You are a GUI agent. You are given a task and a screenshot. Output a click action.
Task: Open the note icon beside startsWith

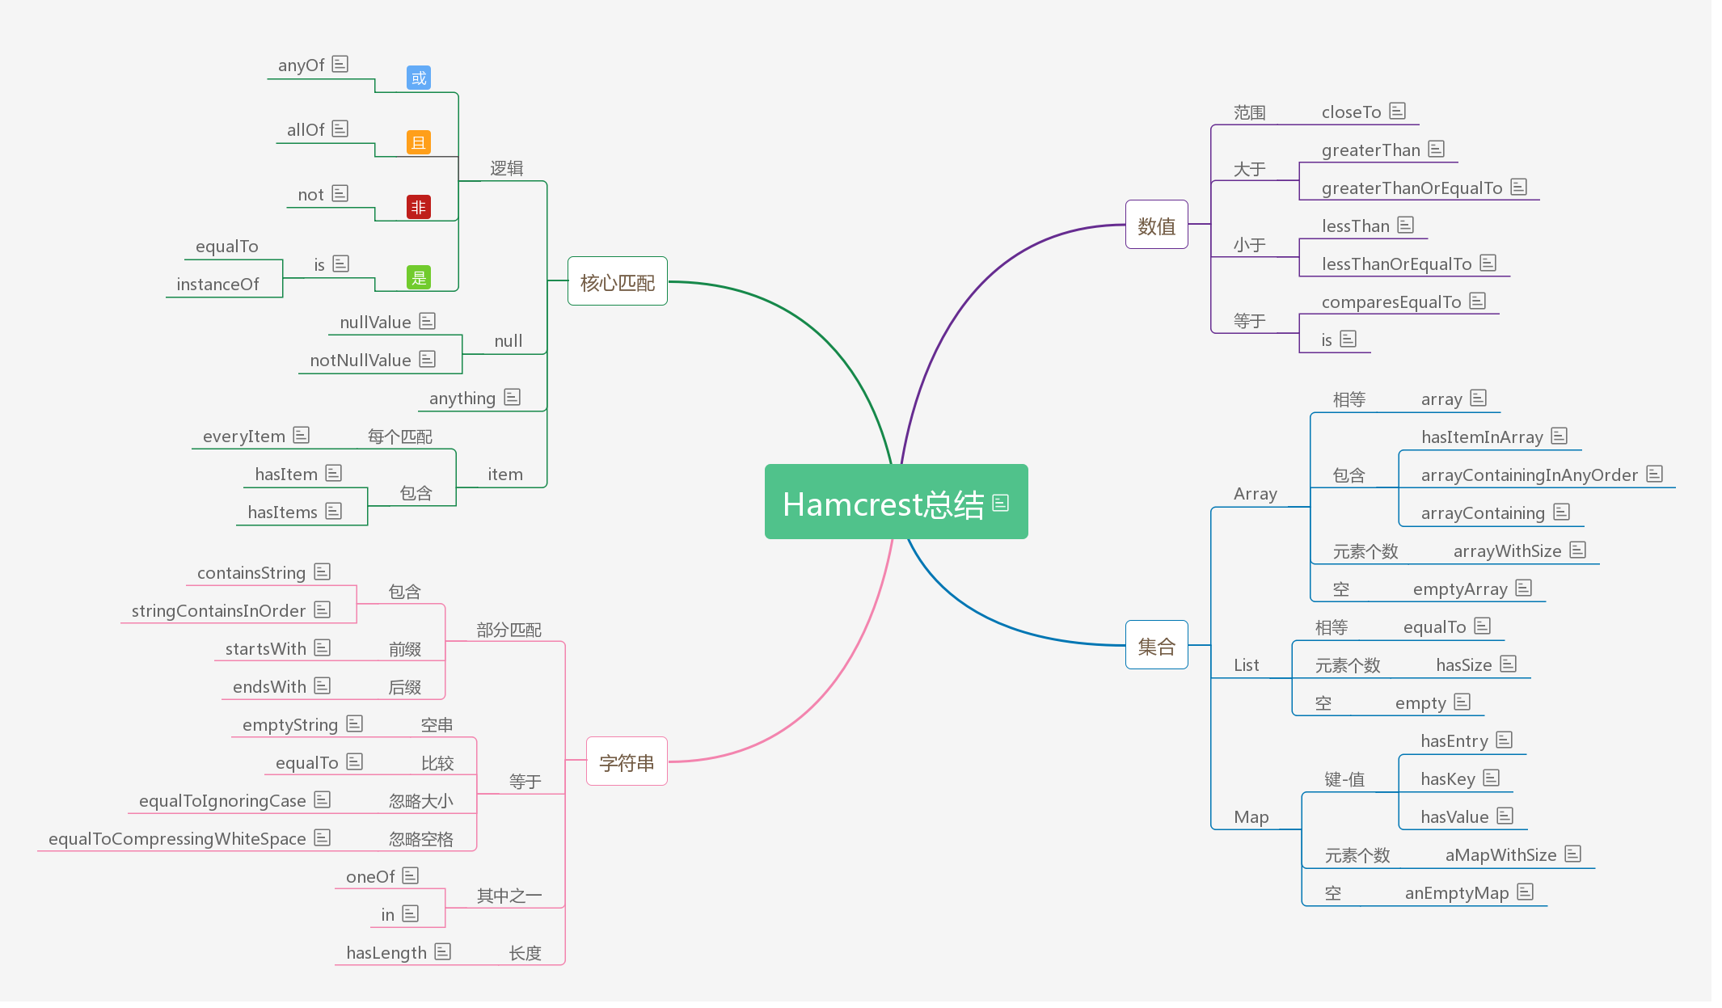click(323, 647)
